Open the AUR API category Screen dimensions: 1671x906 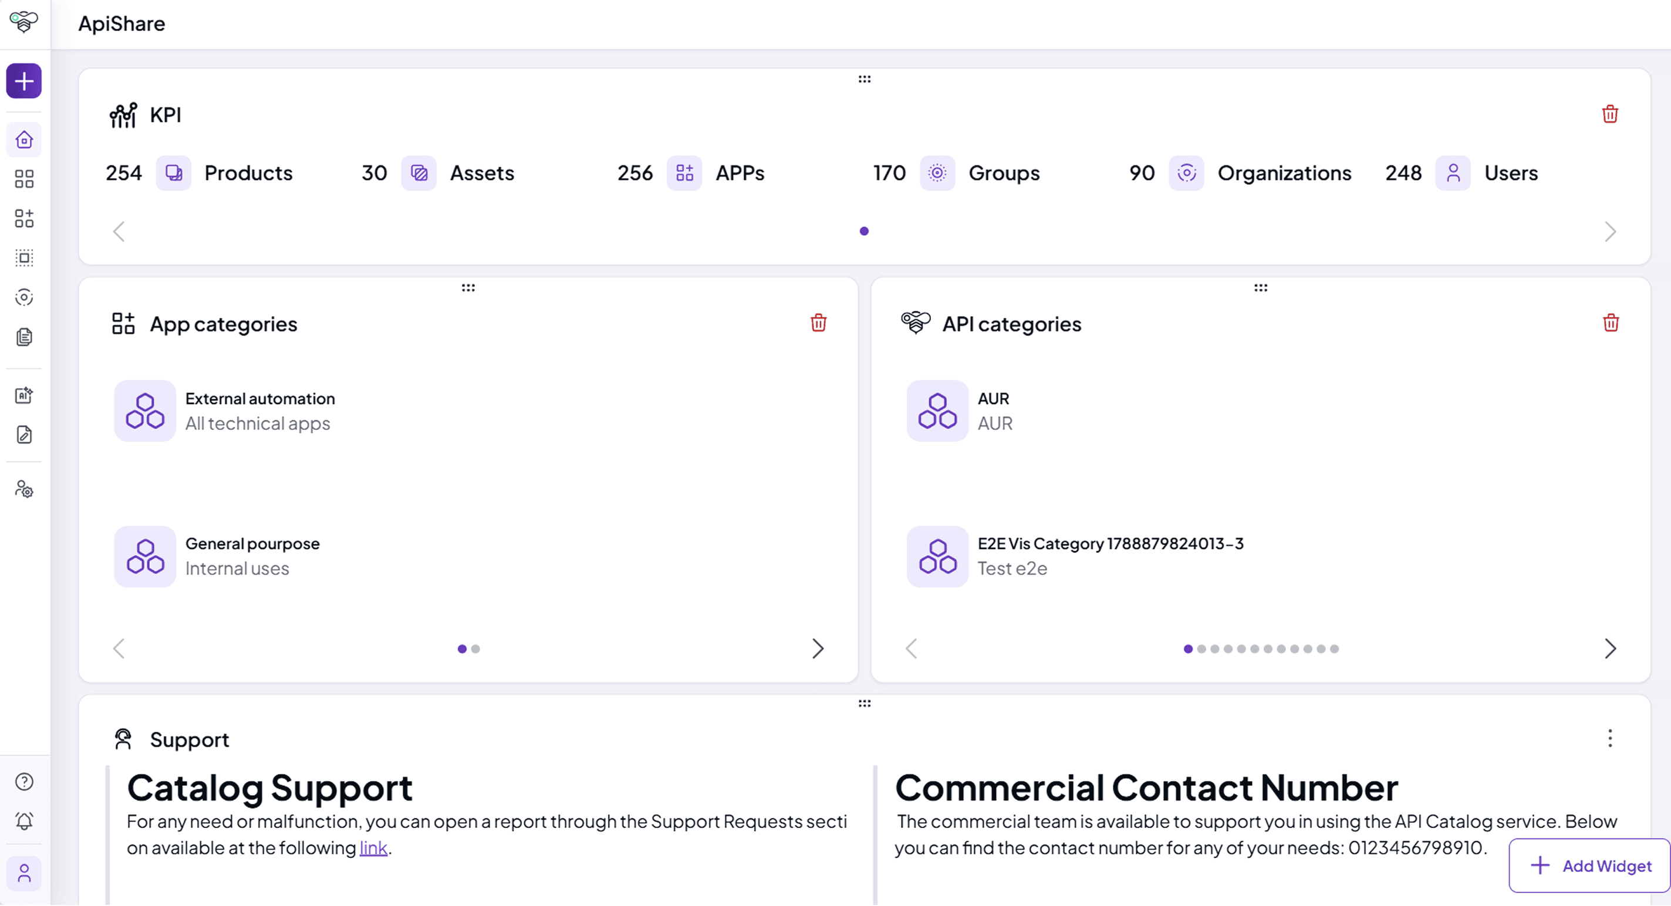click(x=960, y=411)
